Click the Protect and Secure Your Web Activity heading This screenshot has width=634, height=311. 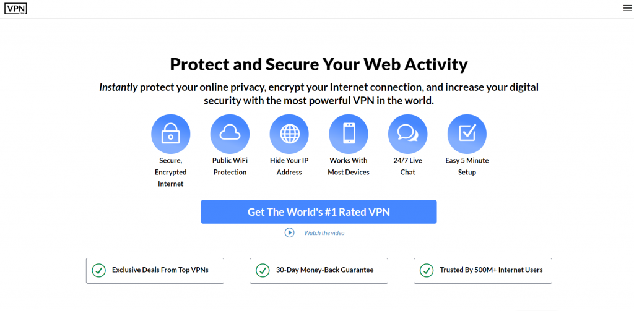[x=318, y=64]
